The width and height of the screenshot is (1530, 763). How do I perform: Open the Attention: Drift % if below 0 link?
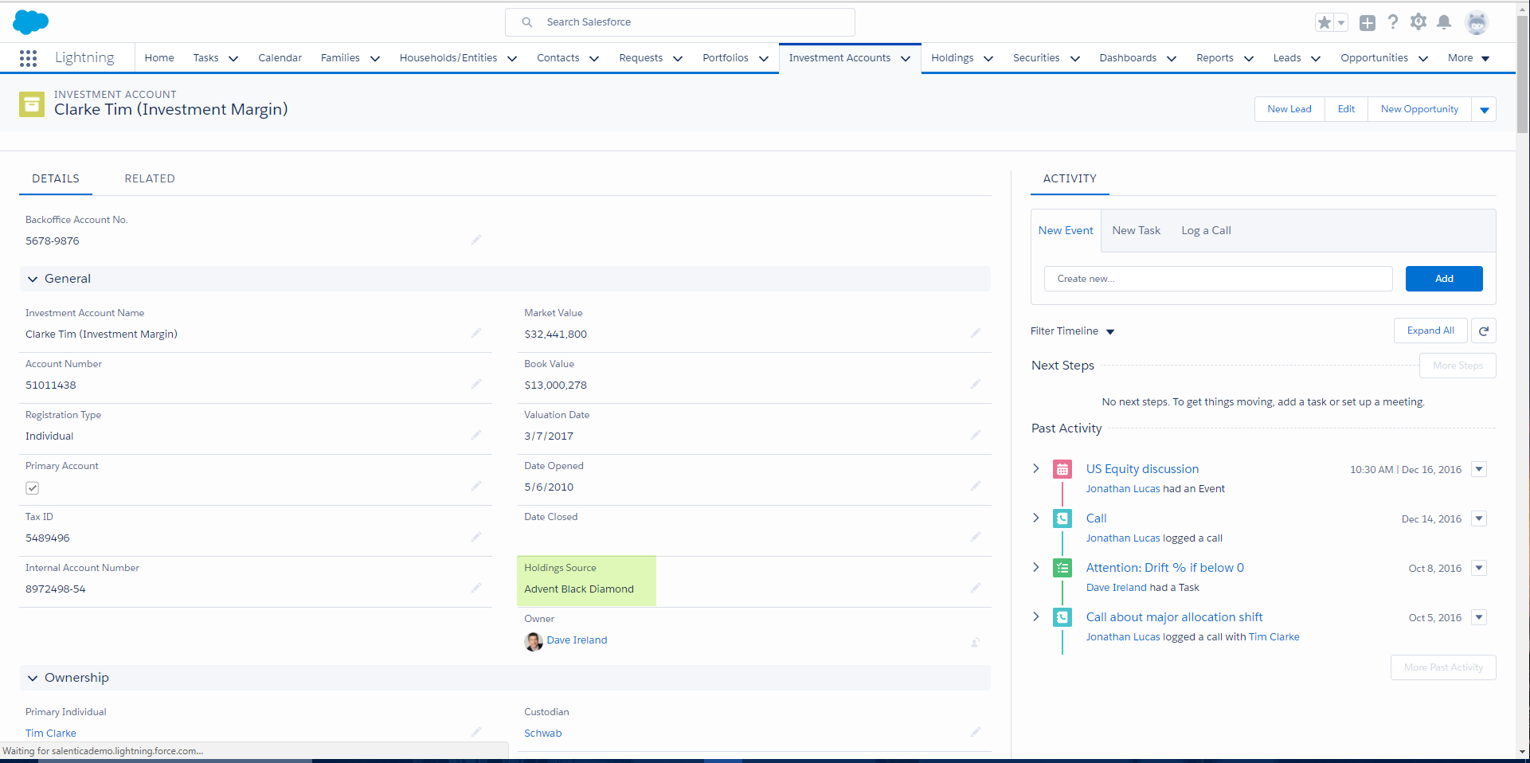[1165, 568]
